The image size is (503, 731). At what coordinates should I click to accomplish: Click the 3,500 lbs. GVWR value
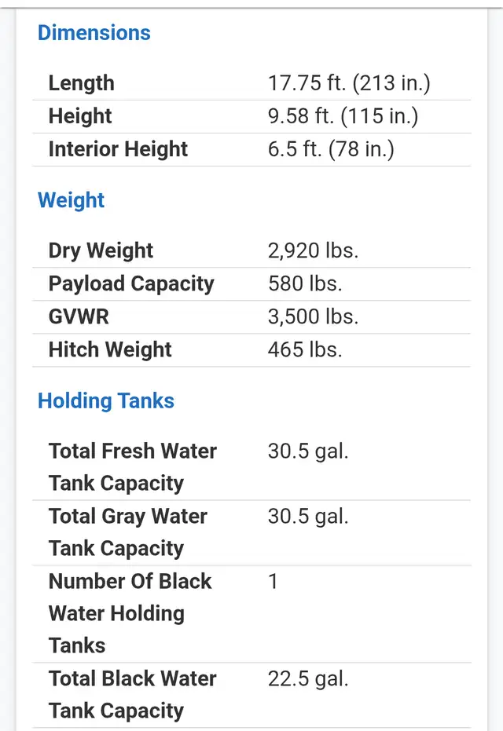click(313, 317)
